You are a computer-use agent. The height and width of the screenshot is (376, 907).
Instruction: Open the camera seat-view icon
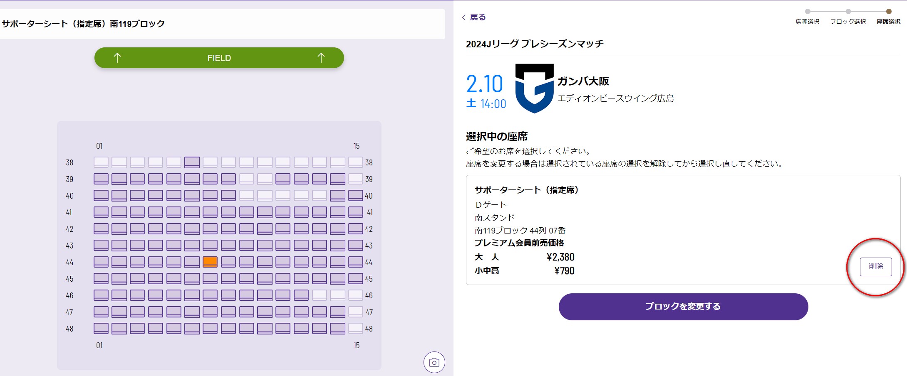click(x=434, y=362)
